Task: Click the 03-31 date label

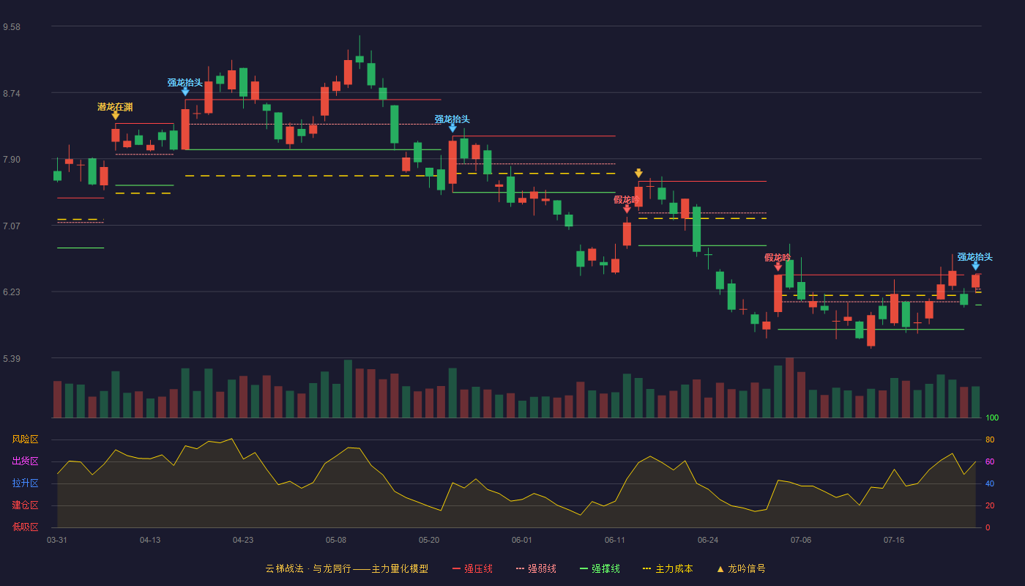Action: (57, 540)
